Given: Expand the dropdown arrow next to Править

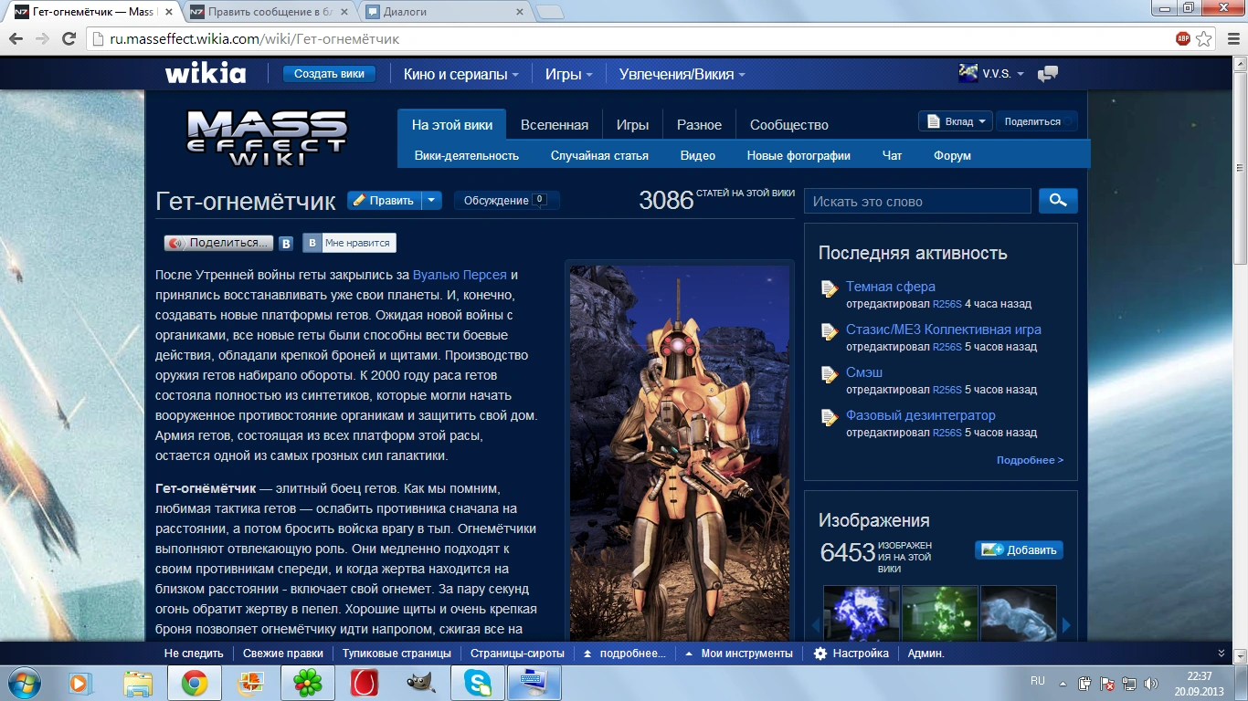Looking at the screenshot, I should click(x=432, y=201).
